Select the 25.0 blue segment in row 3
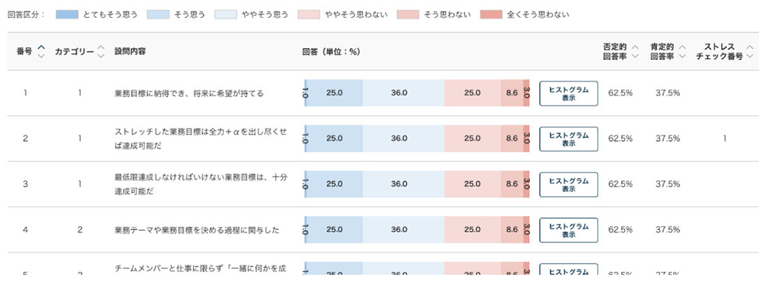Image resolution: width=759 pixels, height=289 pixels. tap(335, 184)
